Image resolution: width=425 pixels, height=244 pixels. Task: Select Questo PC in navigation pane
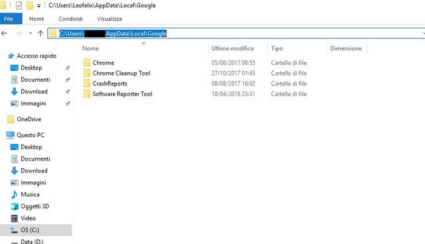[31, 135]
